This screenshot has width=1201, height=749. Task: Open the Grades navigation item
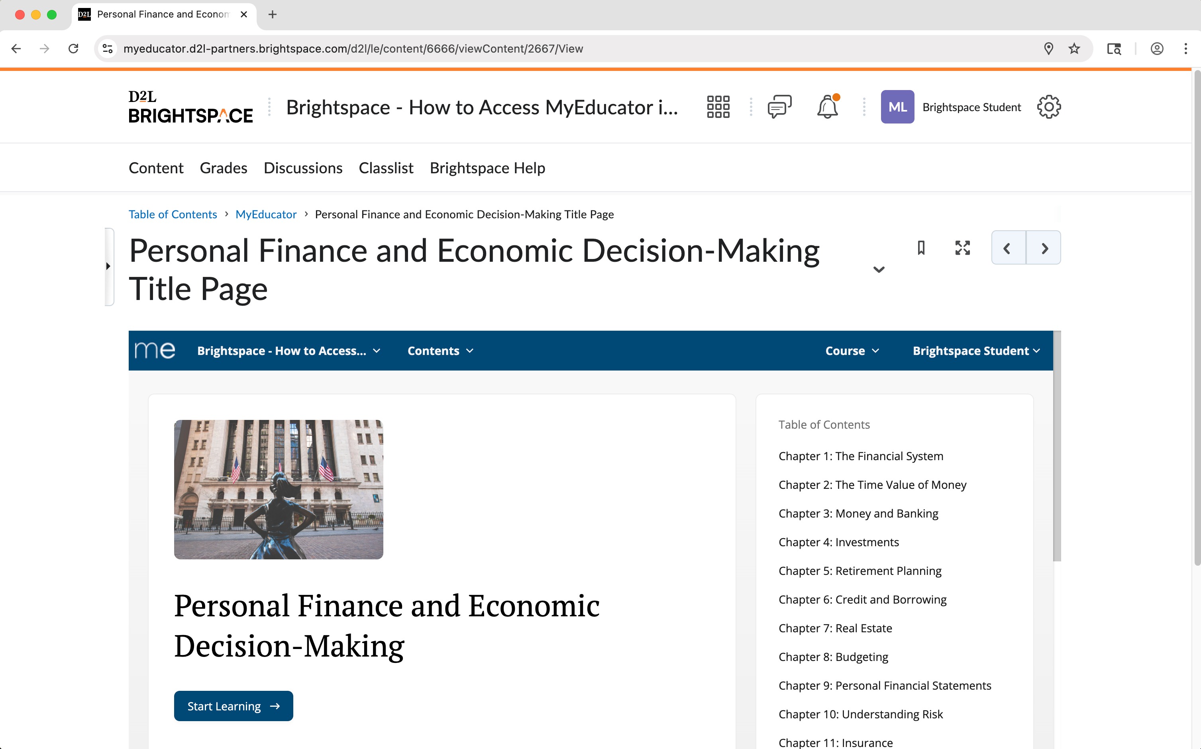224,168
